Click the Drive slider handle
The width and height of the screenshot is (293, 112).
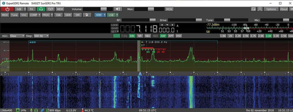pos(199,20)
